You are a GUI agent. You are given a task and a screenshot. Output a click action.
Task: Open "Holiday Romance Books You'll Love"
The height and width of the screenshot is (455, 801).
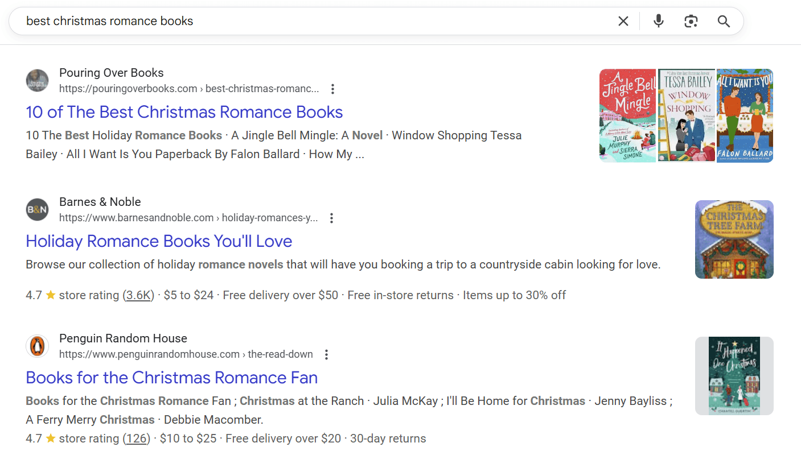coord(159,241)
